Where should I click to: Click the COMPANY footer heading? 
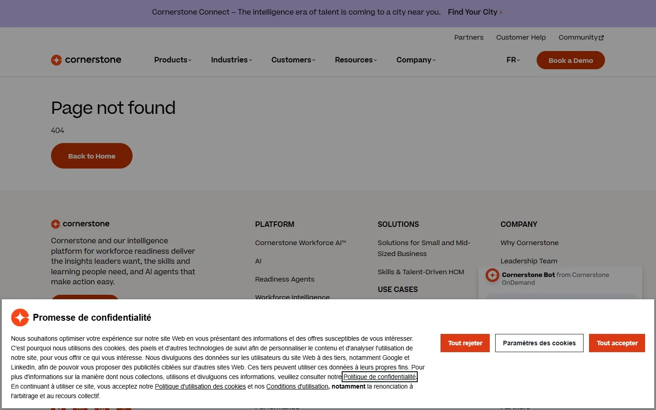(519, 224)
